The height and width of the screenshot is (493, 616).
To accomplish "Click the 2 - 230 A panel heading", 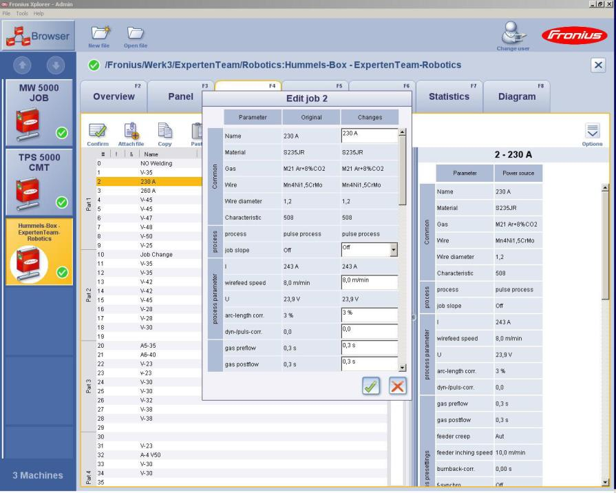I will point(513,154).
